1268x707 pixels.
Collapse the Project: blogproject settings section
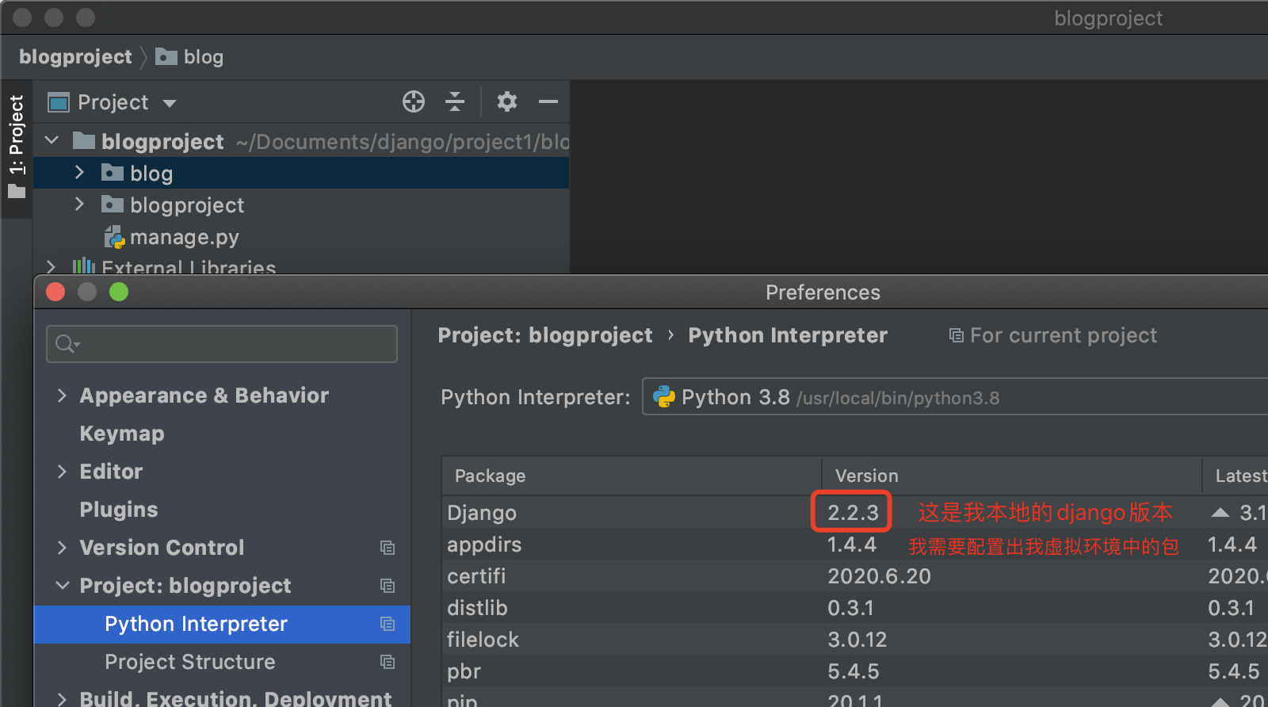[63, 586]
